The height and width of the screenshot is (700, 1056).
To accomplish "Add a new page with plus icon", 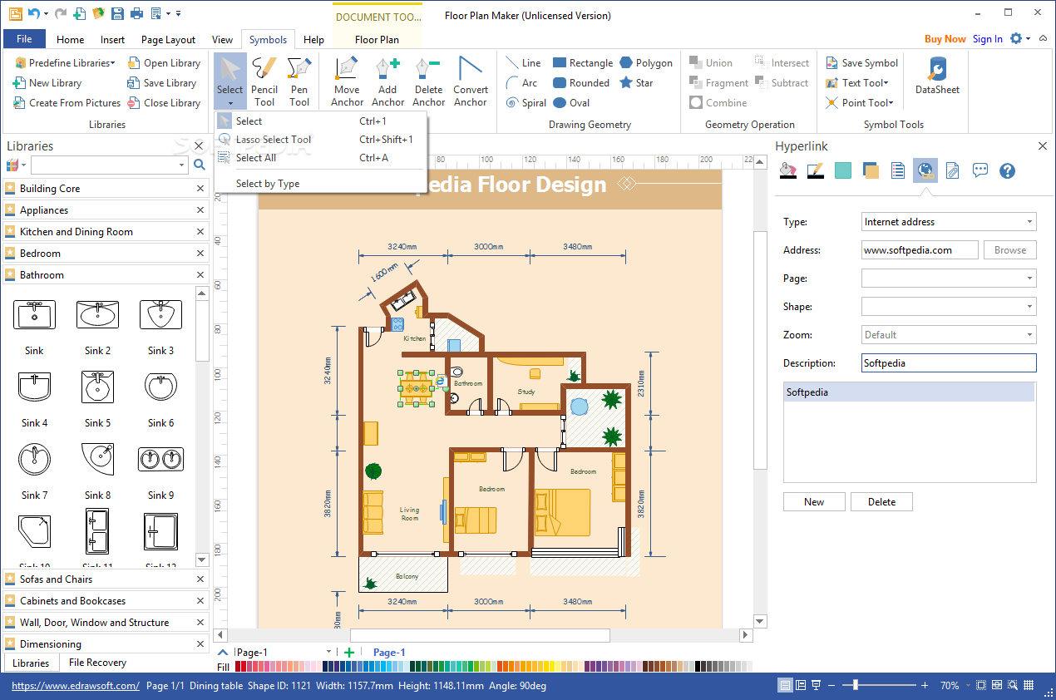I will pyautogui.click(x=349, y=653).
